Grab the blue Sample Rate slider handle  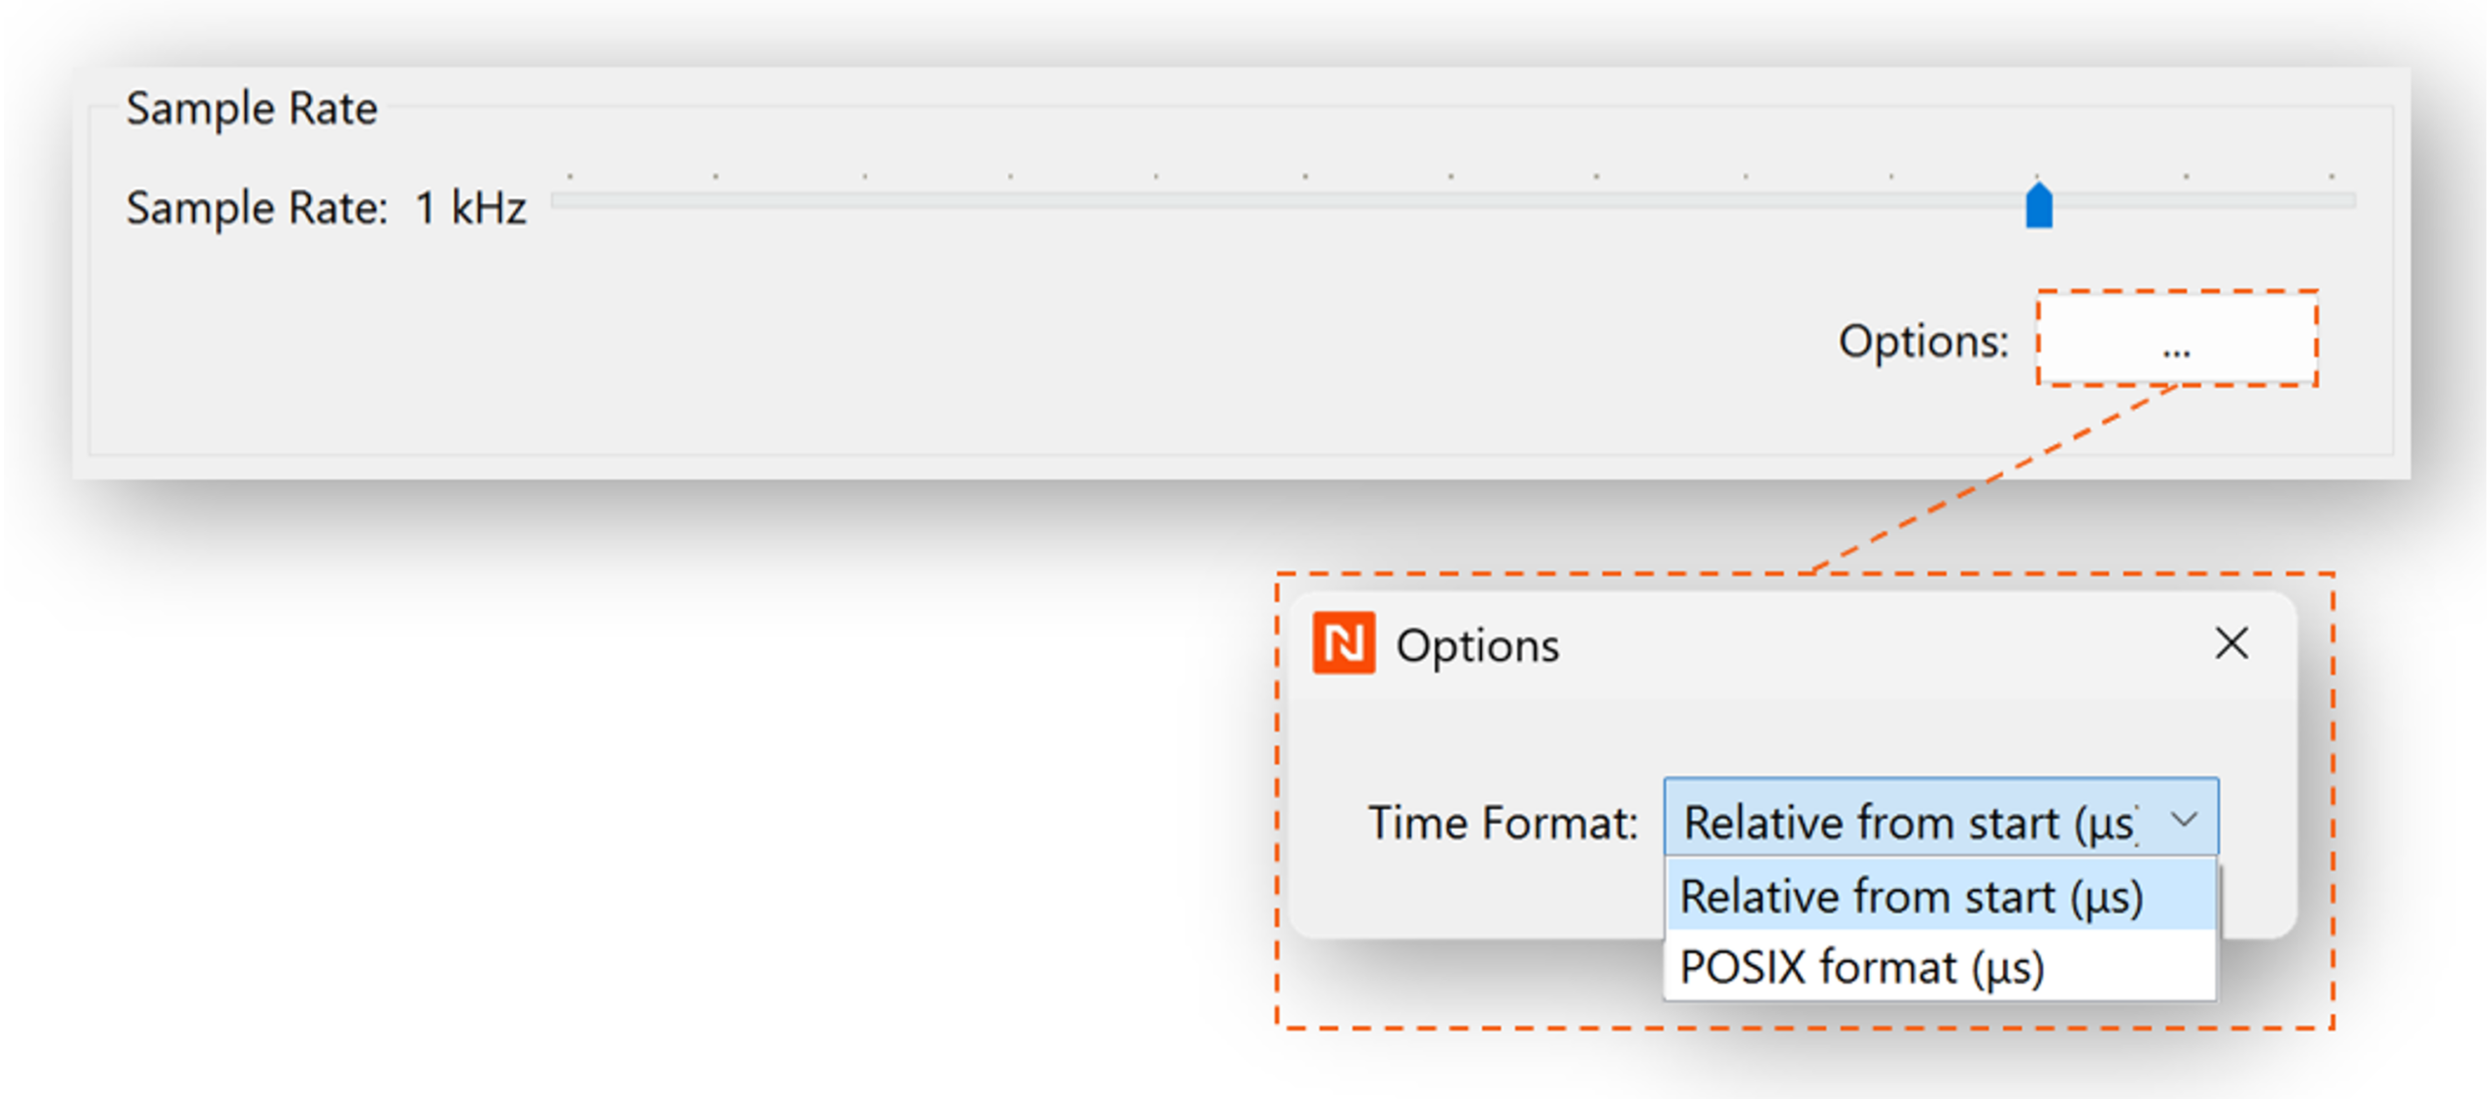[2037, 206]
